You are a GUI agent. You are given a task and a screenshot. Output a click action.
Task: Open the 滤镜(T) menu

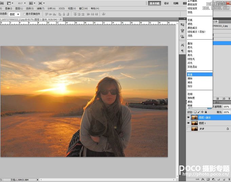coord(40,8)
